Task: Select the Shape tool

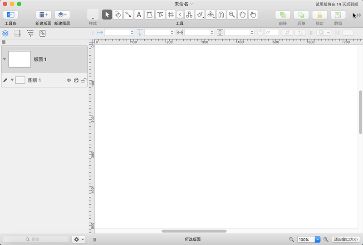Action: (118, 15)
